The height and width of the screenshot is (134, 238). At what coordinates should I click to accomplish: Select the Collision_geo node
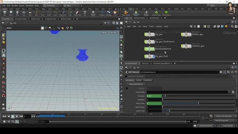coord(186,46)
